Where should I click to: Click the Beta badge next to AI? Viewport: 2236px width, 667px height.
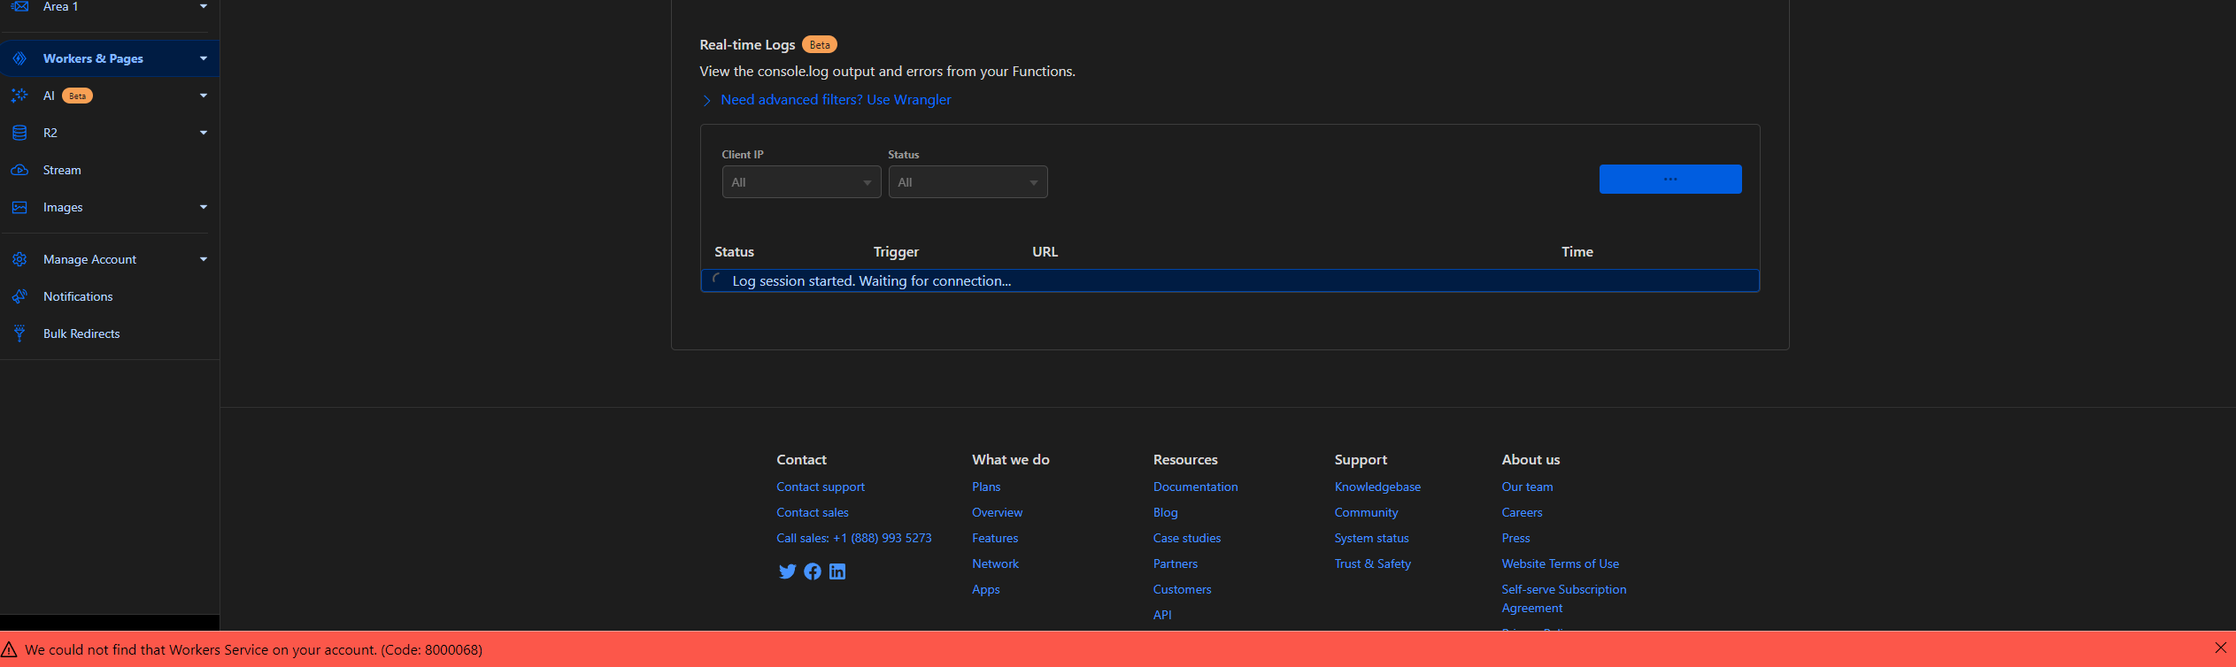click(x=78, y=96)
